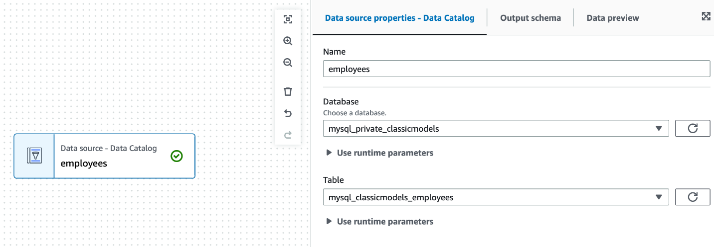Undo the last canvas action
Viewport: 714px width, 247px height.
[x=288, y=113]
